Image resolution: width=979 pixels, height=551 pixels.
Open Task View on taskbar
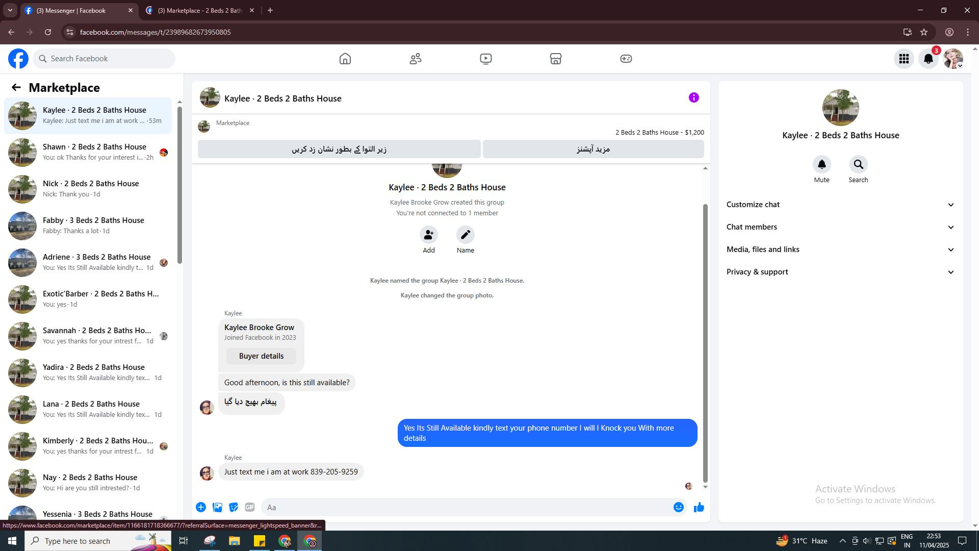[x=184, y=541]
